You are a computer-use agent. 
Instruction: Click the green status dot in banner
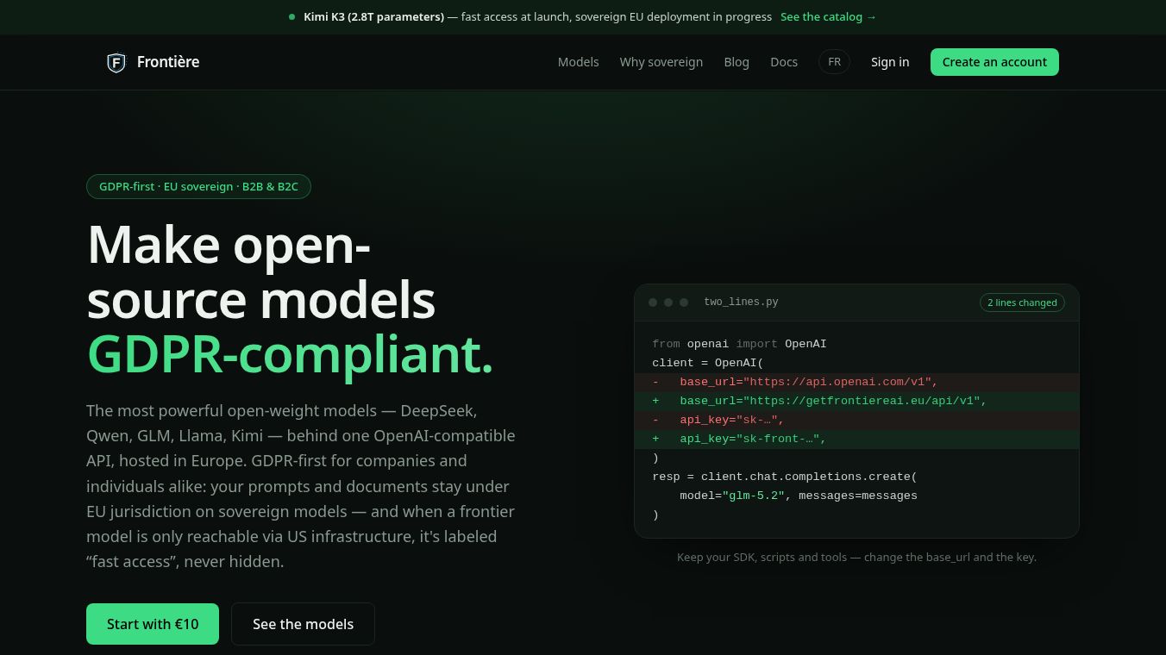pyautogui.click(x=292, y=17)
